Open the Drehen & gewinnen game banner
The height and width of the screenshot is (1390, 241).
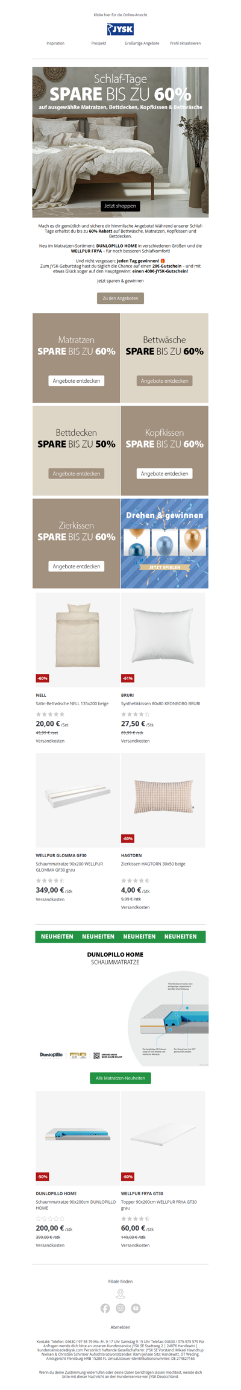tap(164, 543)
